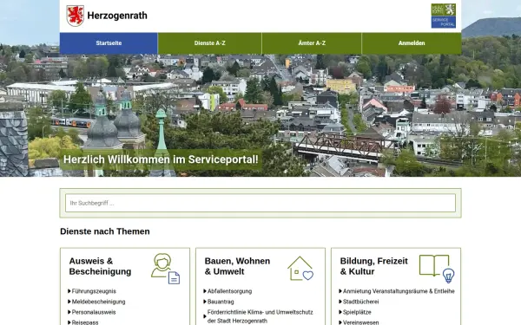Screen dimensions: 521x325
Task: Open the Stadtbücherei link
Action: tap(361, 302)
